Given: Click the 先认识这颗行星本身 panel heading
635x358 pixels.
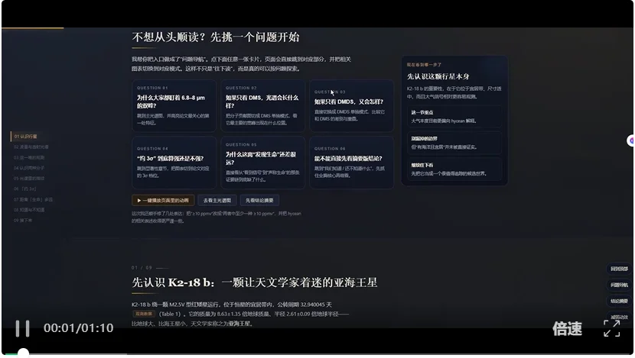Looking at the screenshot, I should click(438, 76).
